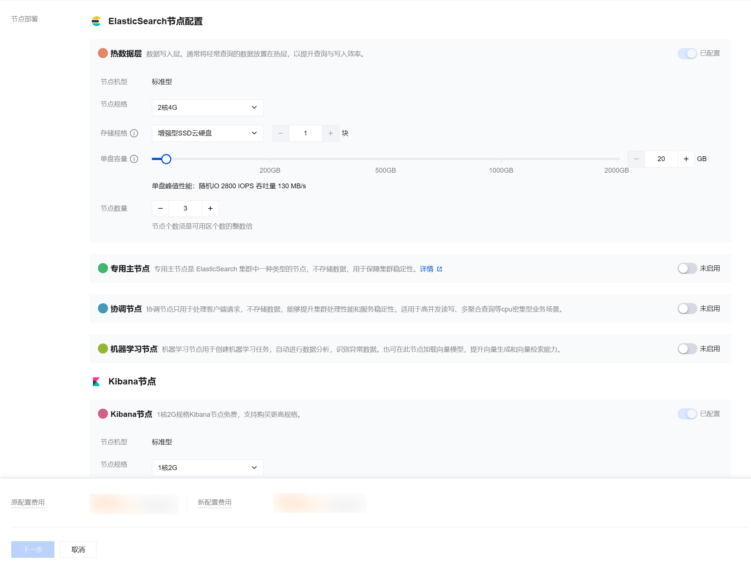Enable the 机器学习节点 switch
Image resolution: width=751 pixels, height=572 pixels.
click(687, 349)
